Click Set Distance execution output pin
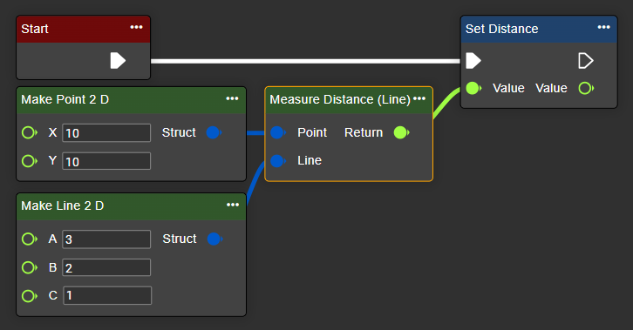Viewport: 633px width, 330px height. [586, 61]
